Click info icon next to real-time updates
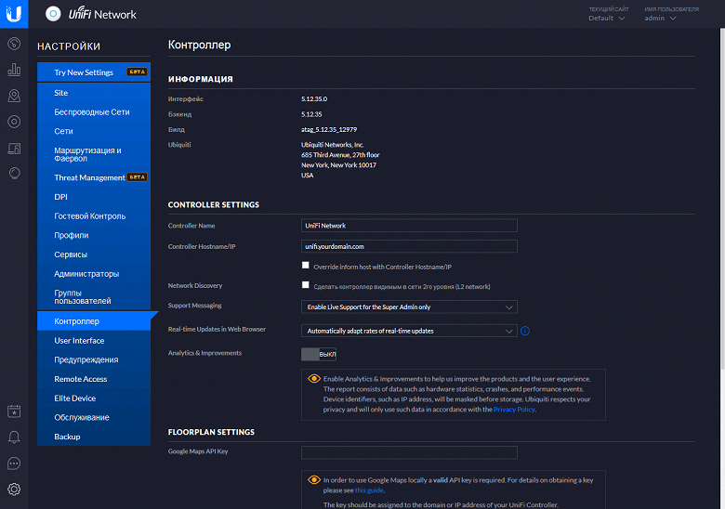The image size is (725, 509). point(525,331)
